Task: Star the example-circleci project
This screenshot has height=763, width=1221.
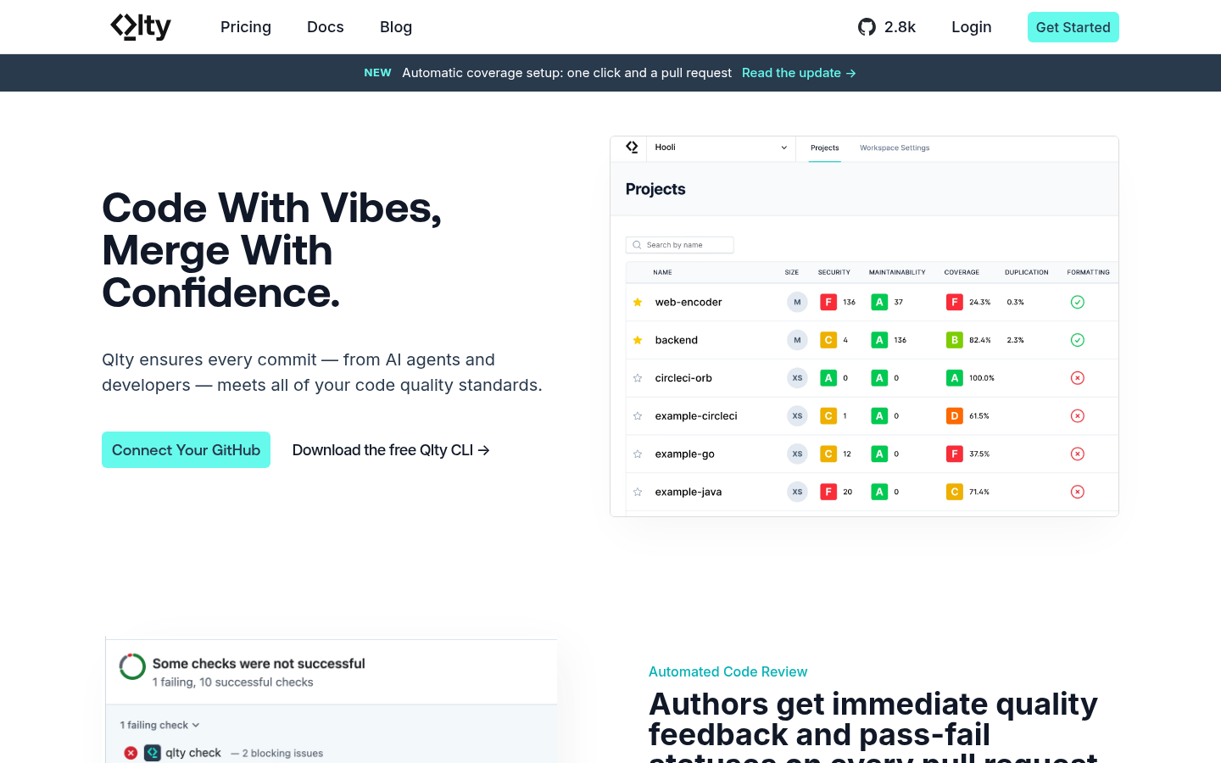Action: [x=638, y=416]
